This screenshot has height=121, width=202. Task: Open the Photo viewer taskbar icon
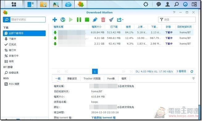pos(56,4)
